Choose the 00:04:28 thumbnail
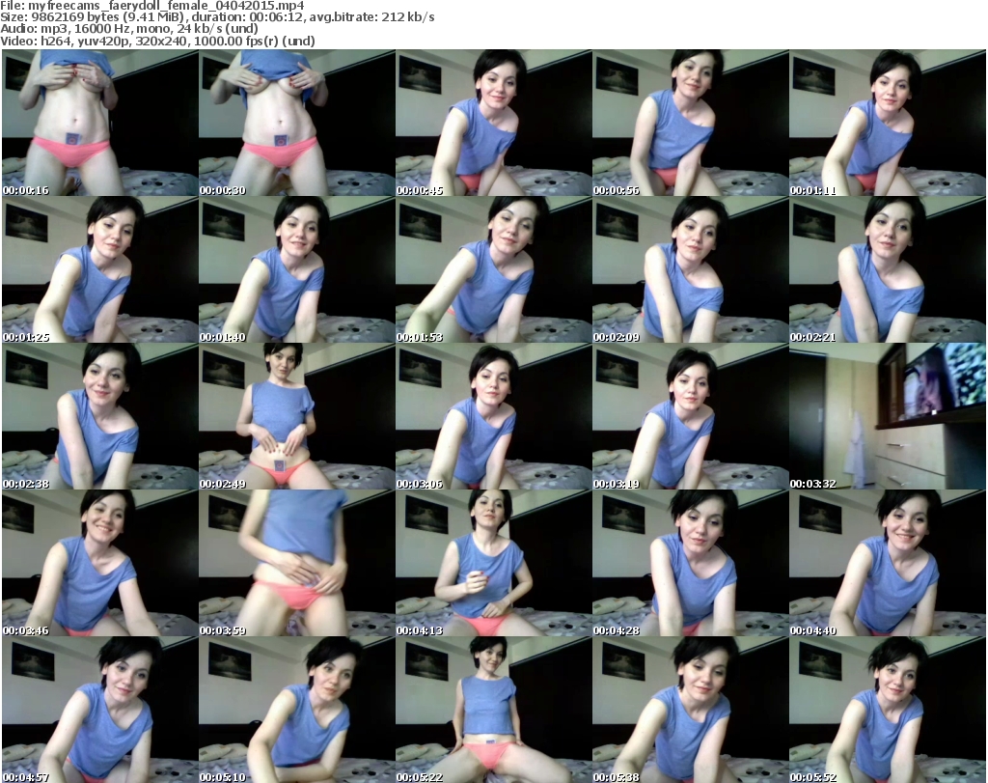988x783 pixels. coord(690,563)
